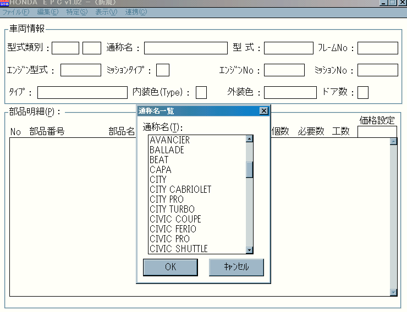Select CITY CABRIOLET in the list
The height and width of the screenshot is (312, 407).
197,190
